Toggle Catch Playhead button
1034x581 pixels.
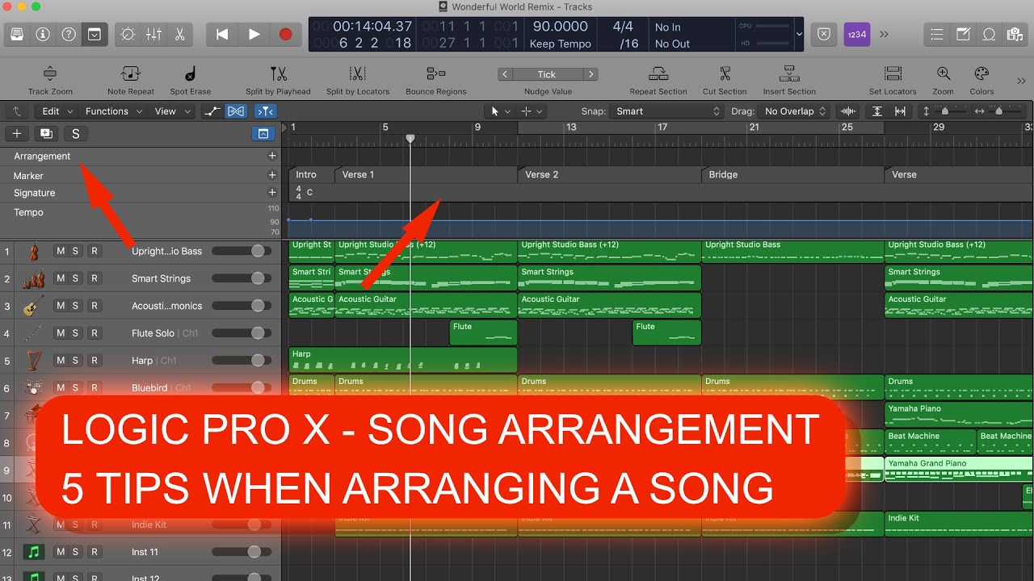[x=265, y=111]
